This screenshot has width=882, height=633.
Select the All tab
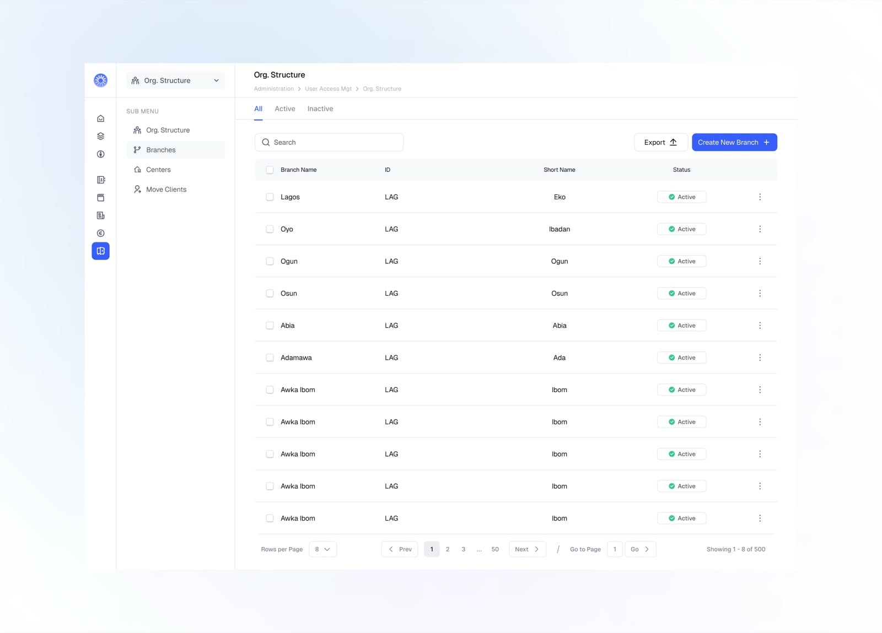pos(258,109)
